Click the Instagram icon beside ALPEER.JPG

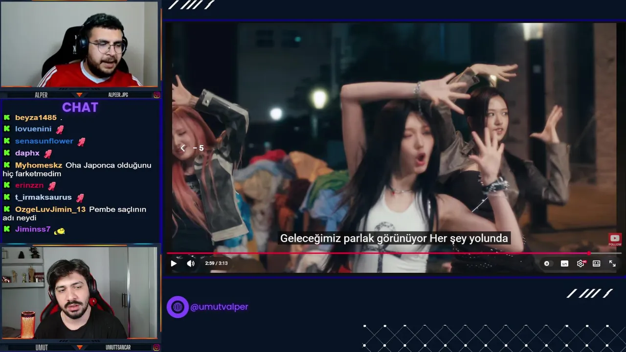156,95
